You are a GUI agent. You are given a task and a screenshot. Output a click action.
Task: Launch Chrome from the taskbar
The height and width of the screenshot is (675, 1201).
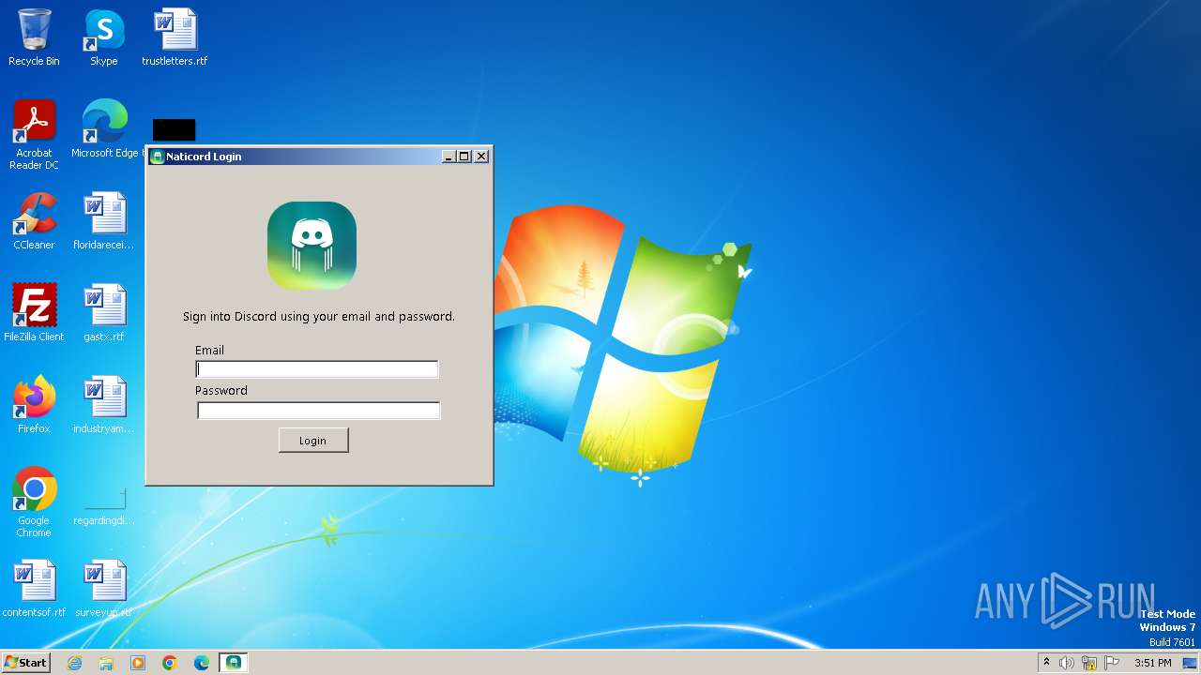(x=170, y=663)
